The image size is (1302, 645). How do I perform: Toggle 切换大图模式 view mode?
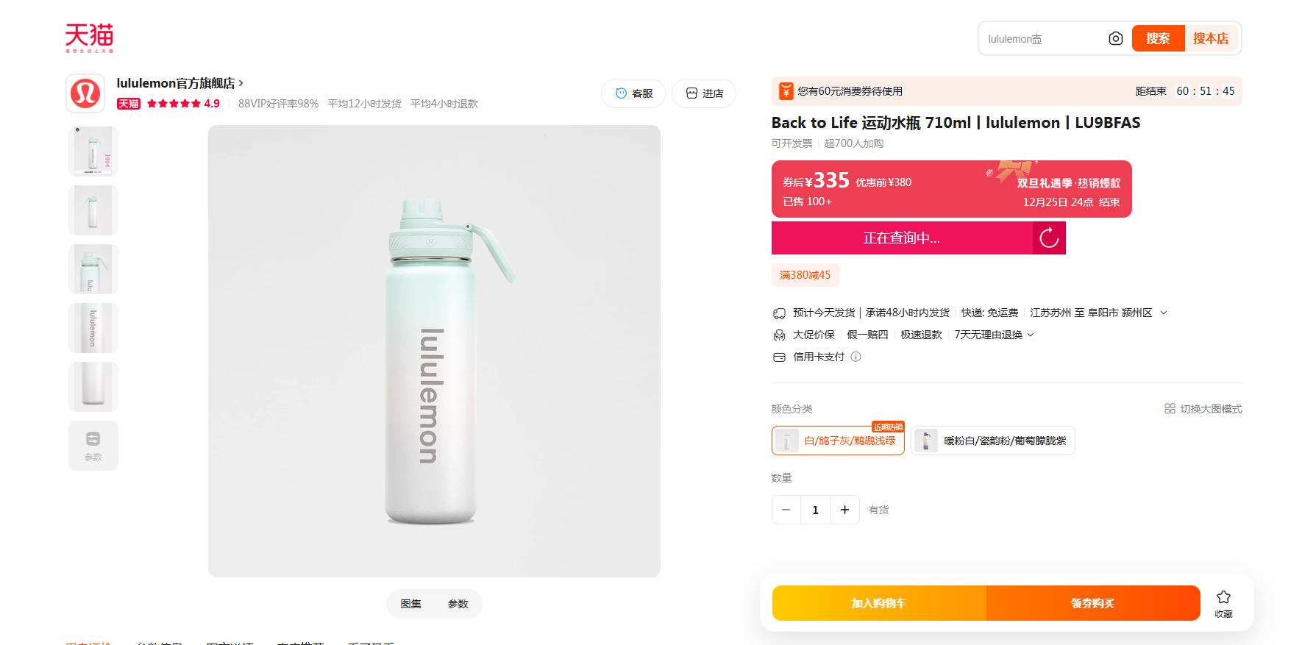click(x=1203, y=409)
